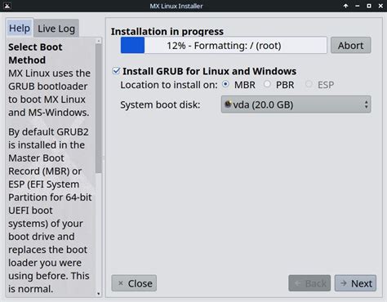Click the 'System boot disk:' label

[160, 104]
